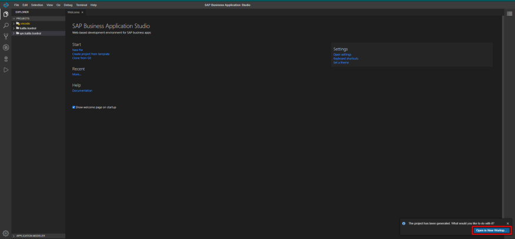Open the Run configurations play icon

pos(5,70)
